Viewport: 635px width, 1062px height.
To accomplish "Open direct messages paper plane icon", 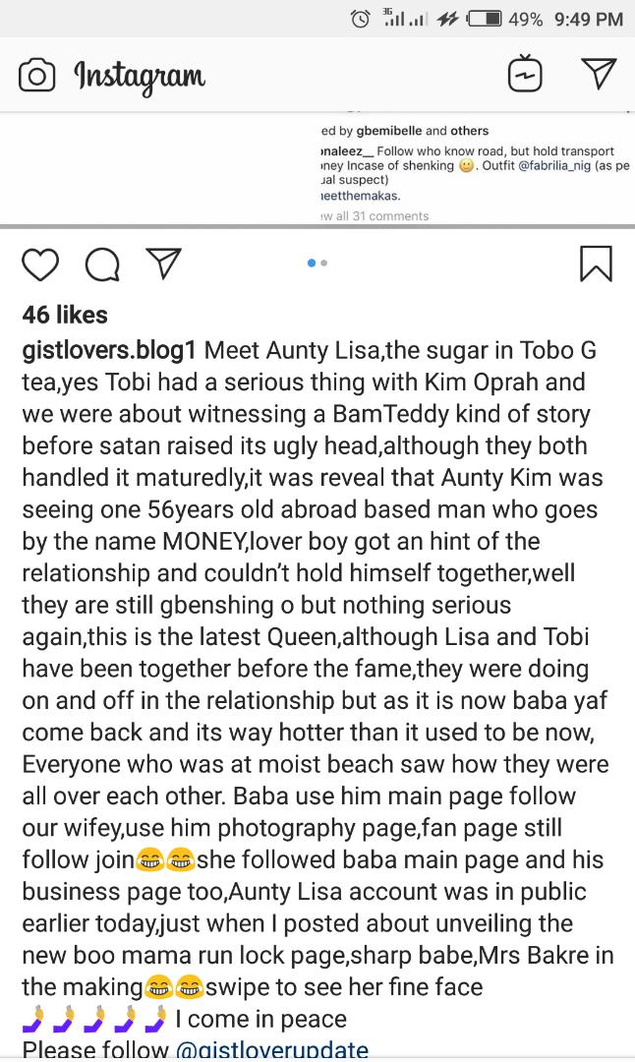I will pyautogui.click(x=598, y=74).
